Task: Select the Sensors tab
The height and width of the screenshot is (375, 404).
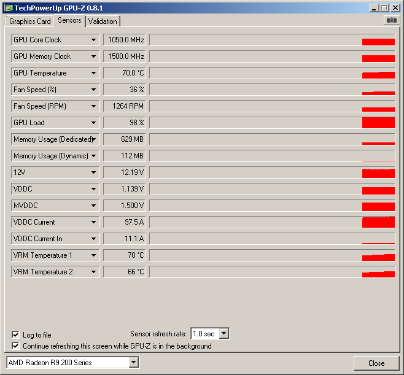Action: coord(69,20)
